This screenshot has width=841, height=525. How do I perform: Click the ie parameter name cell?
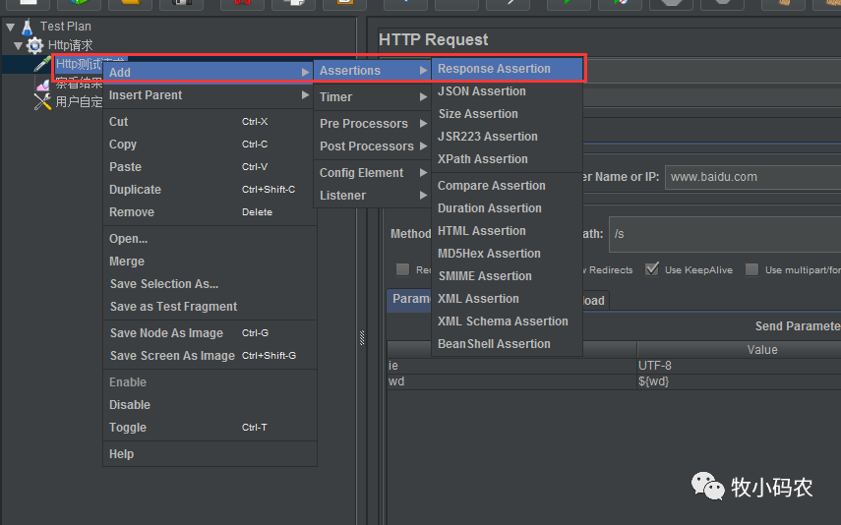point(511,366)
